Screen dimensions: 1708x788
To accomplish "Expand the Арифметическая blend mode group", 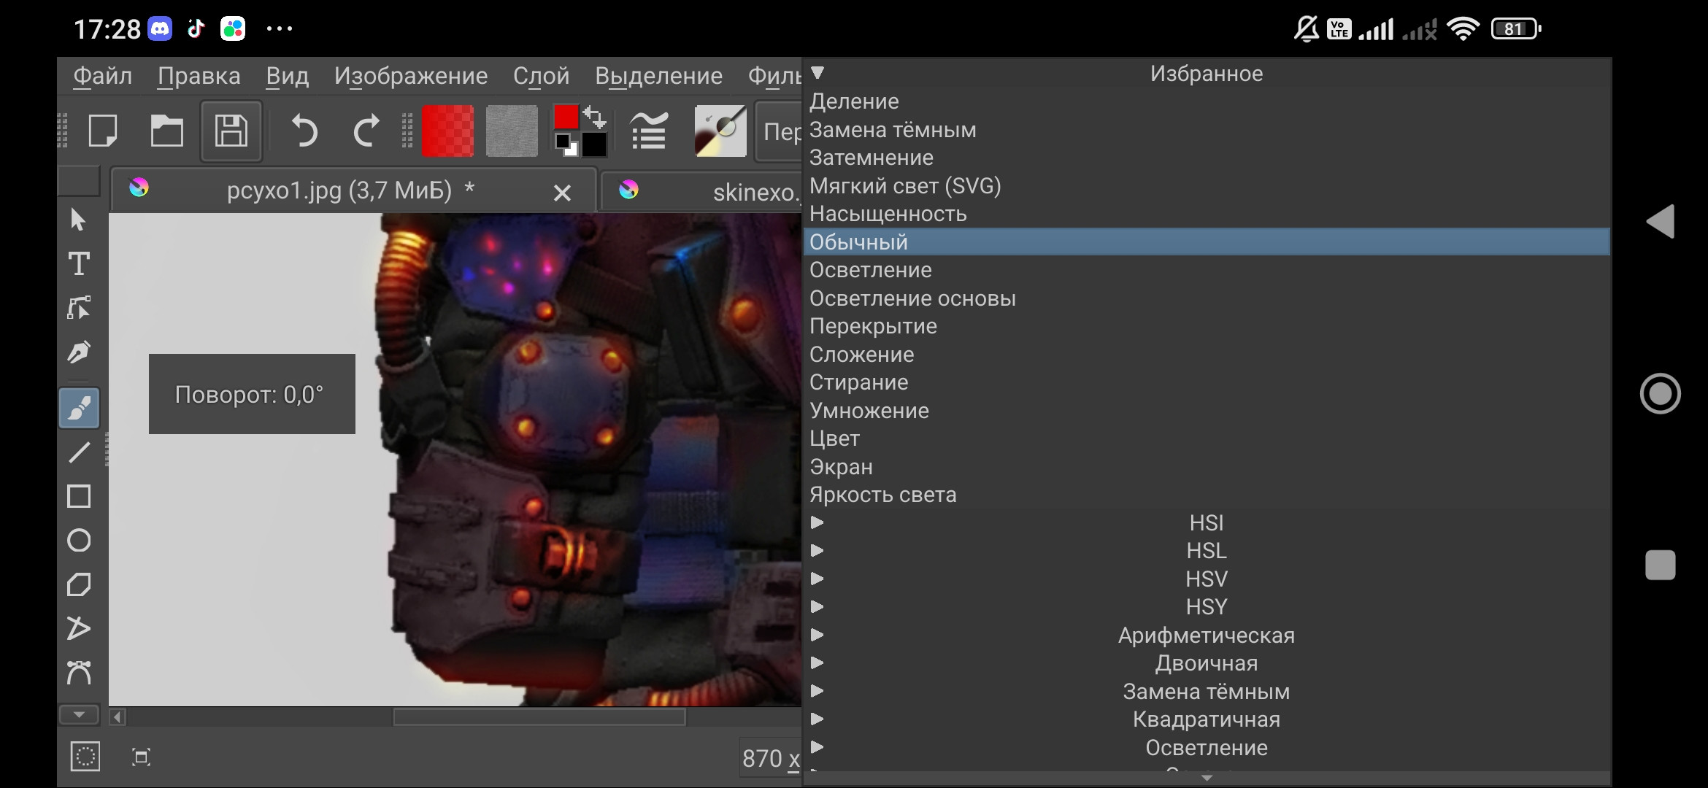I will click(x=818, y=635).
